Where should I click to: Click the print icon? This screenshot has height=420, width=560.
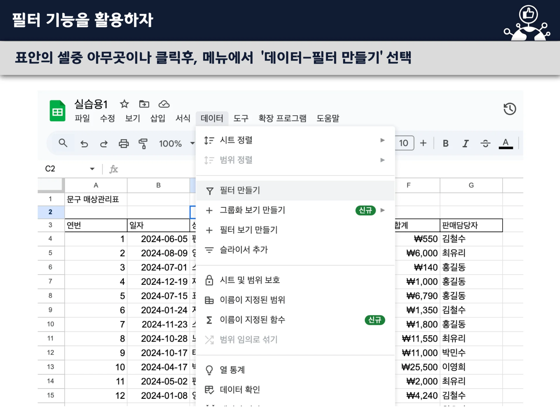(124, 143)
